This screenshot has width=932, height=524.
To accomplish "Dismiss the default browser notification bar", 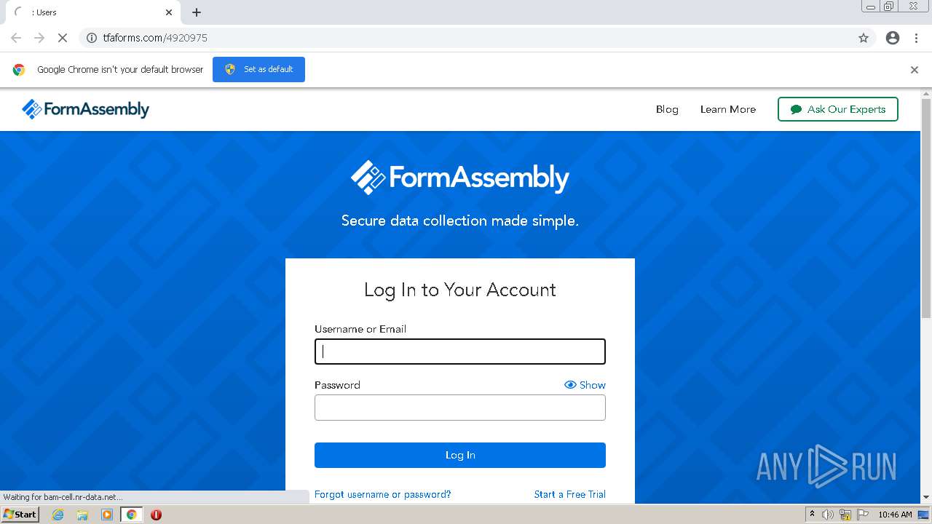I will pos(915,70).
